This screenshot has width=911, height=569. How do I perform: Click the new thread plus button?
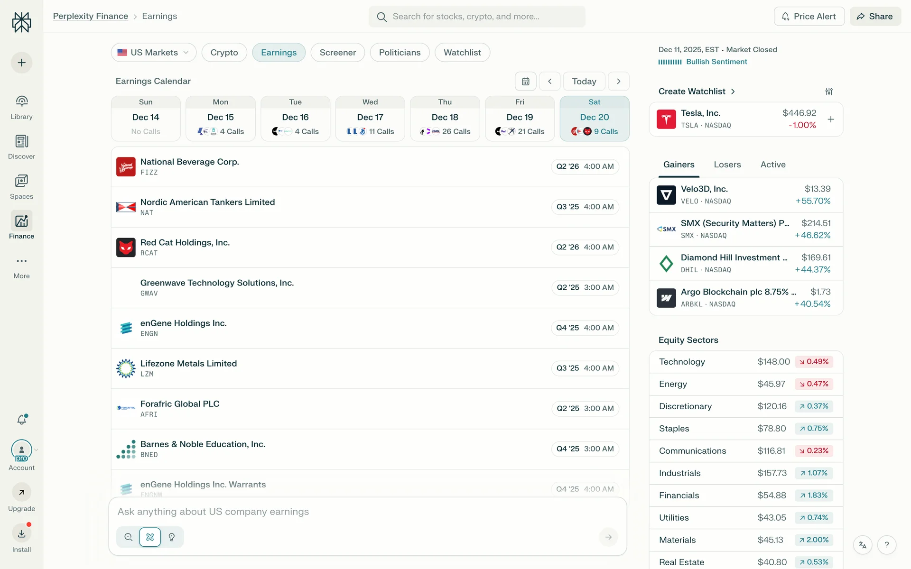point(21,63)
